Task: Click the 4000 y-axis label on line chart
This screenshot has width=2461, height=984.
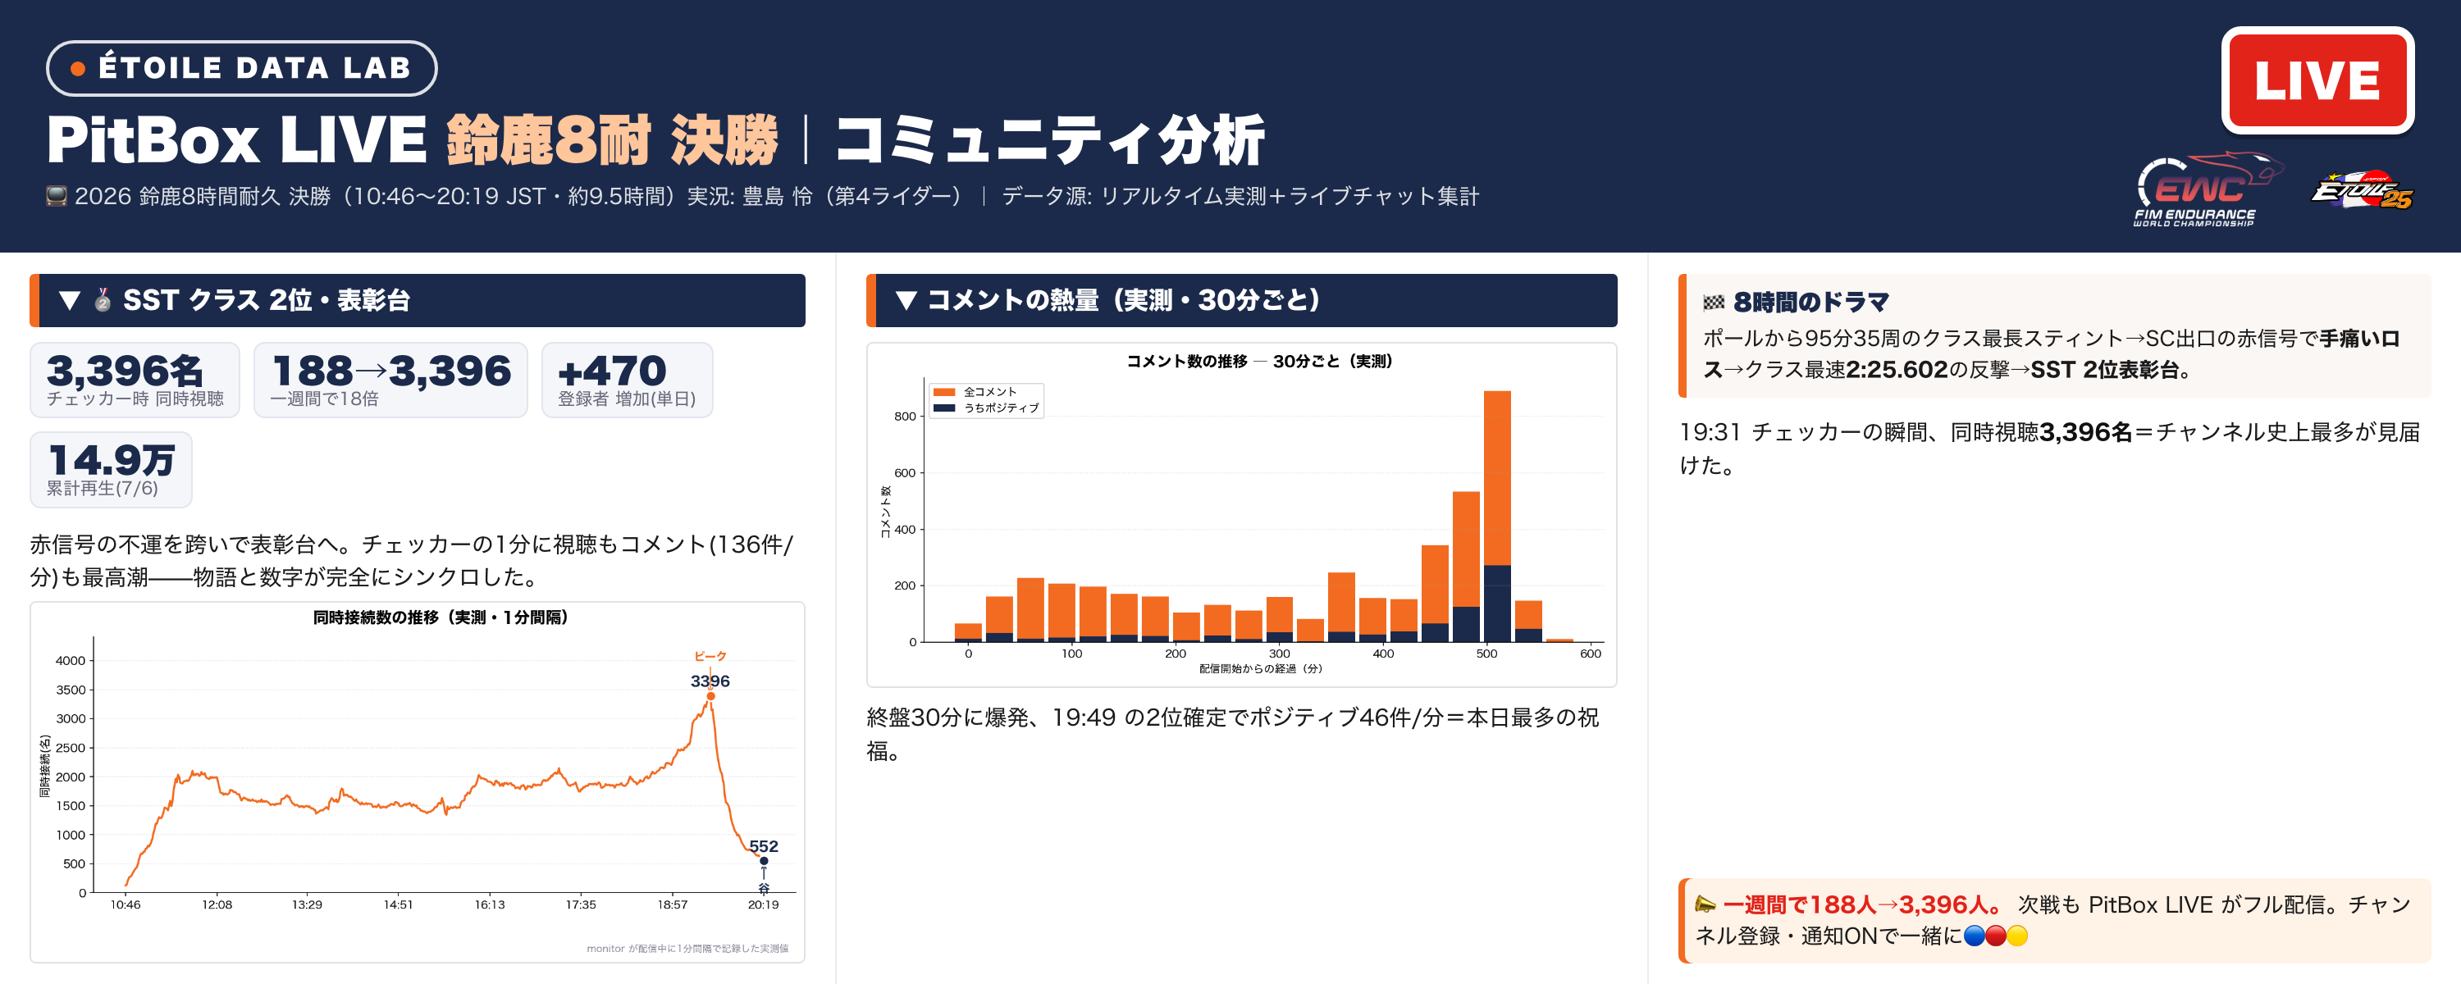Action: pyautogui.click(x=71, y=660)
